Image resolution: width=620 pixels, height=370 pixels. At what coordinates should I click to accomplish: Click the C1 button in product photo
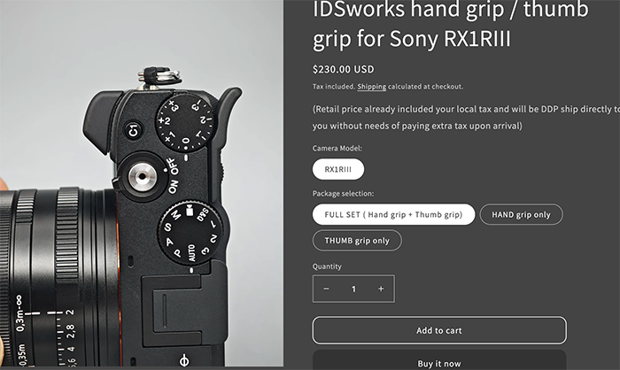pyautogui.click(x=133, y=130)
